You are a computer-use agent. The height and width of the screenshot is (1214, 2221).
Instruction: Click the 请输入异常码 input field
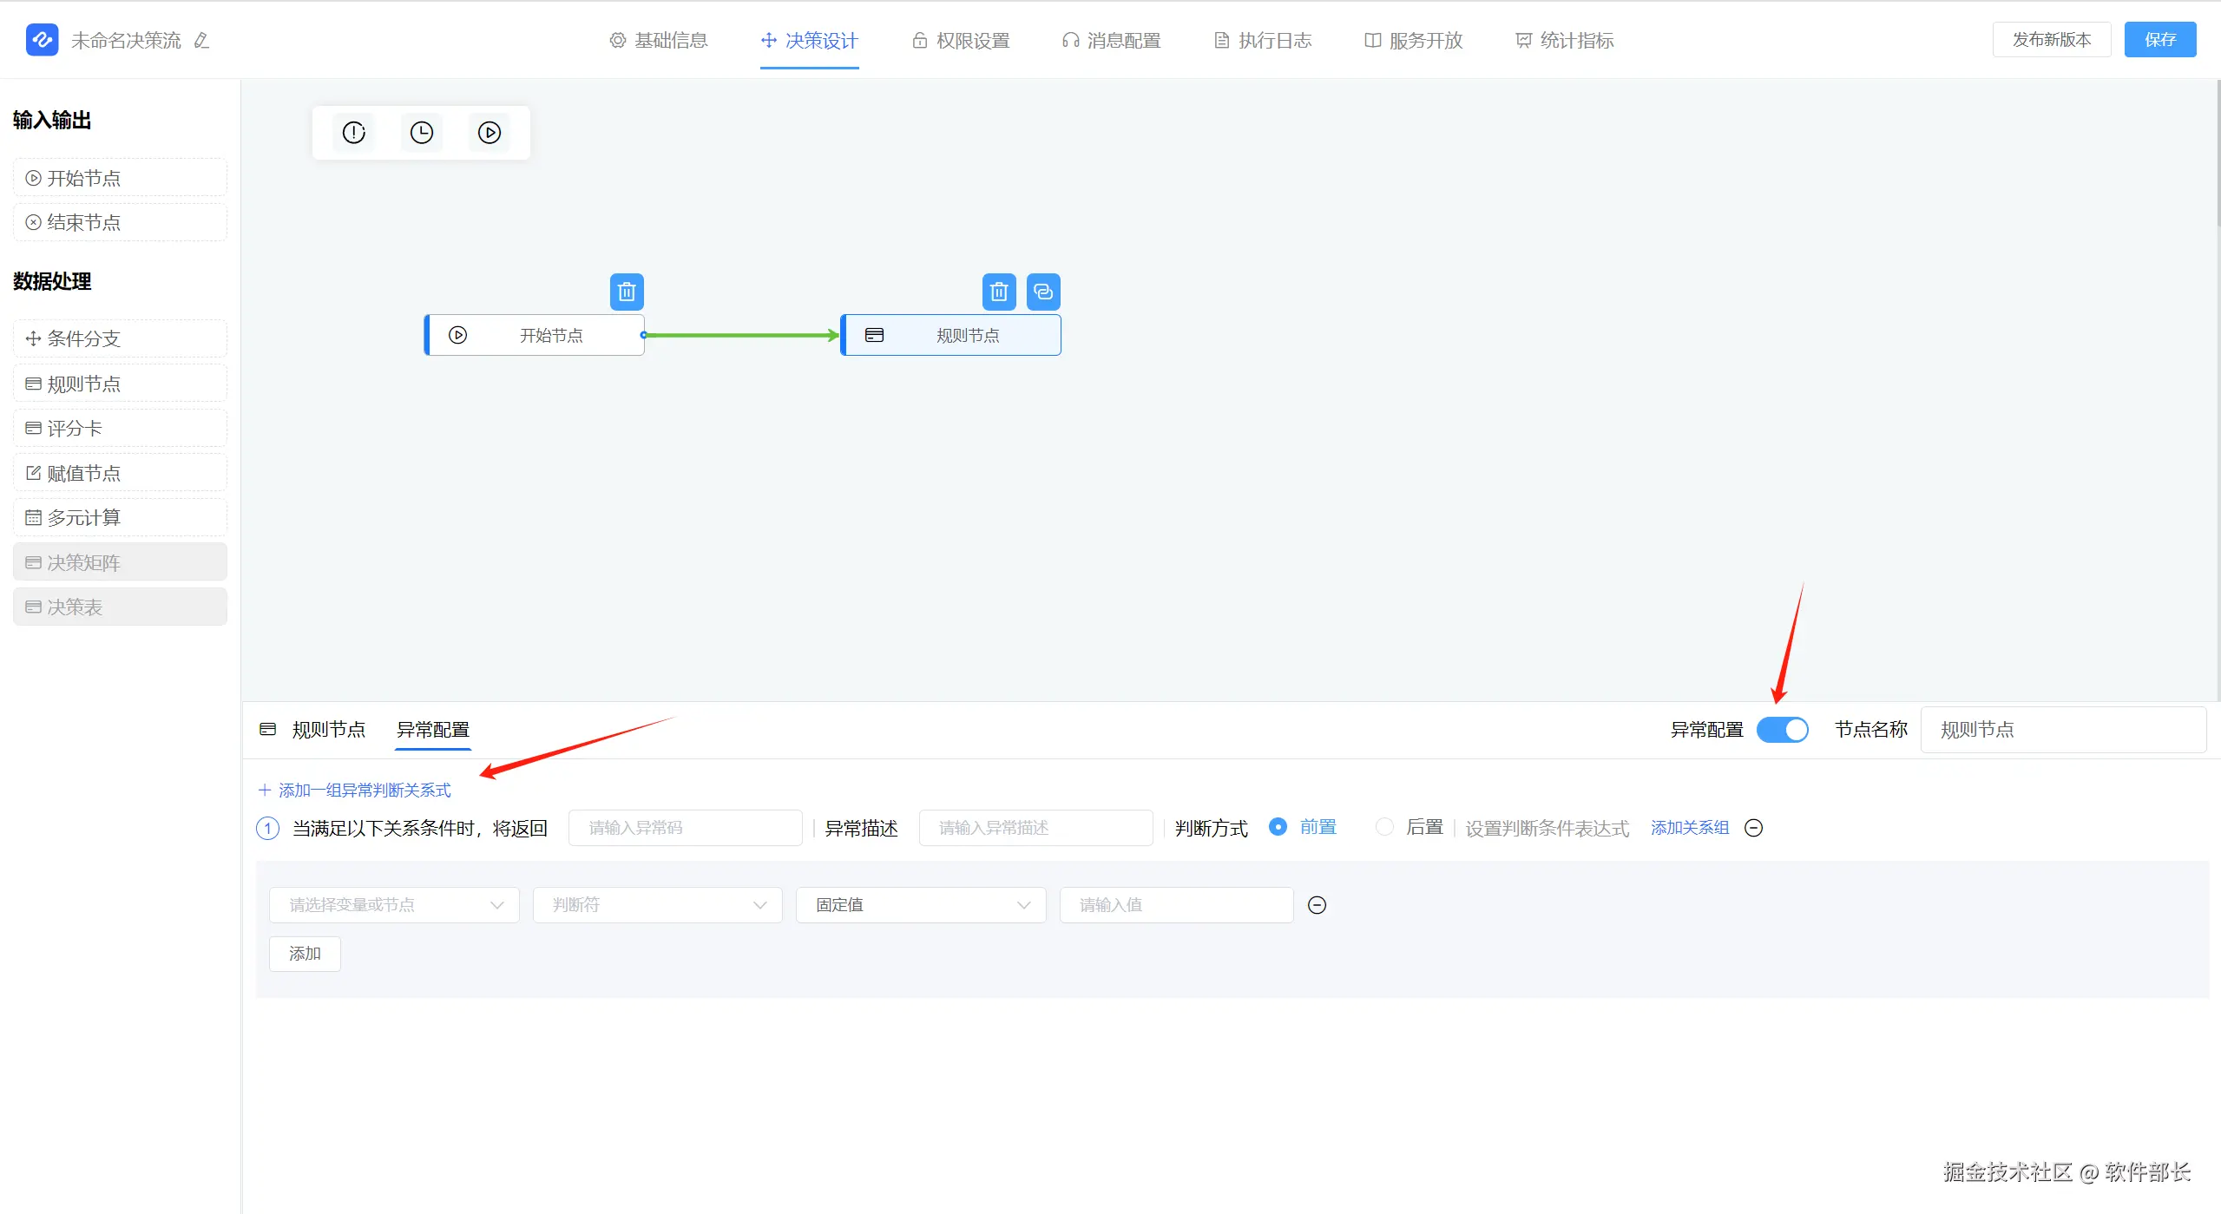[685, 828]
